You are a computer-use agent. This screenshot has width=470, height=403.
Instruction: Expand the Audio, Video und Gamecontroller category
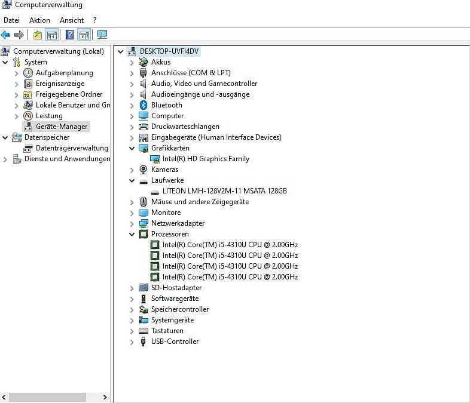tap(132, 84)
